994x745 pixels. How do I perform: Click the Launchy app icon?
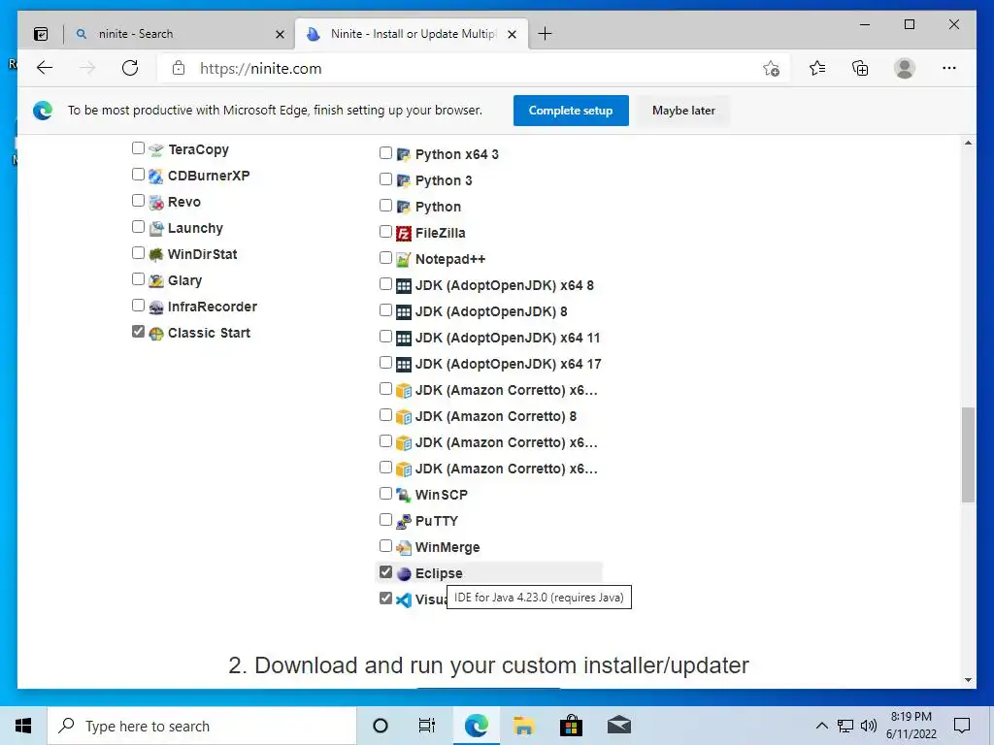coord(156,228)
